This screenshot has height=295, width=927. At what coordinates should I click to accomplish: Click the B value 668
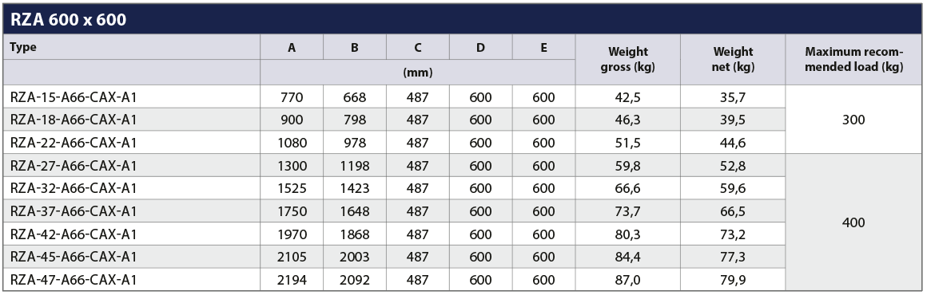[355, 97]
